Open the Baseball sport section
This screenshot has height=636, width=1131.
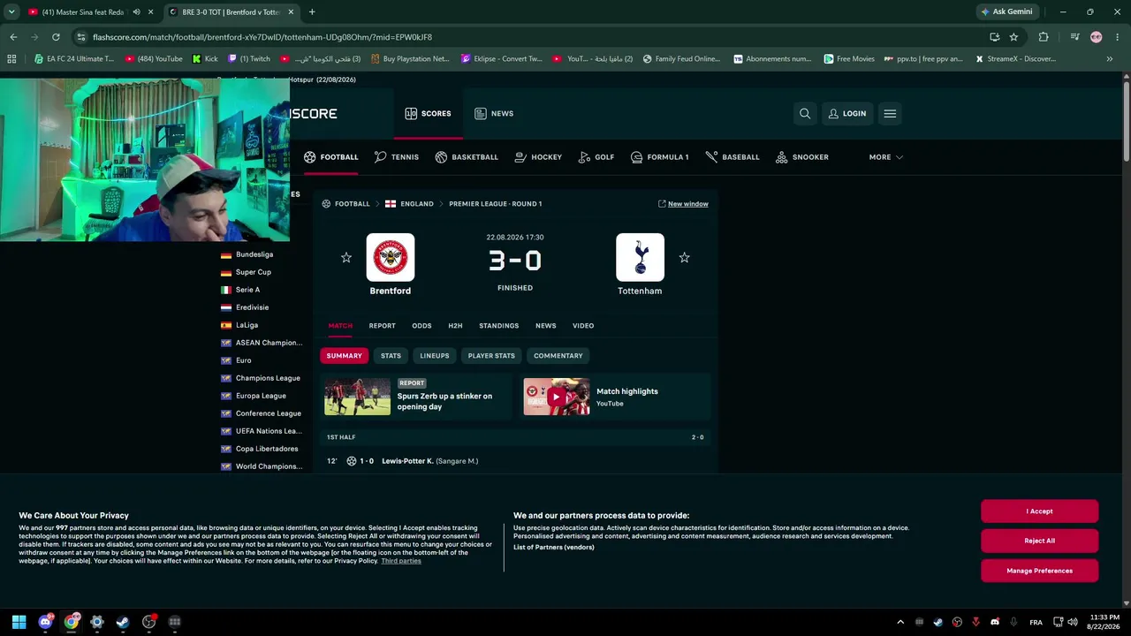tap(732, 157)
